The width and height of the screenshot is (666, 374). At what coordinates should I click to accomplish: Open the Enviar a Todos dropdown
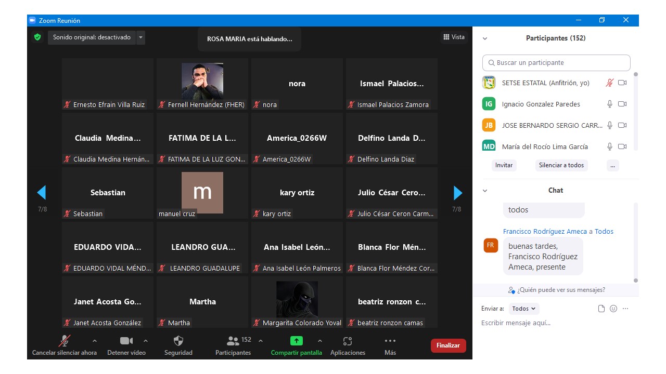tap(524, 309)
